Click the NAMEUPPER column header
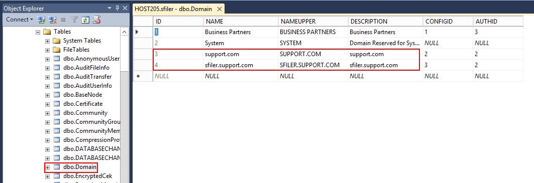Screen dimensions: 534x183 pyautogui.click(x=312, y=22)
